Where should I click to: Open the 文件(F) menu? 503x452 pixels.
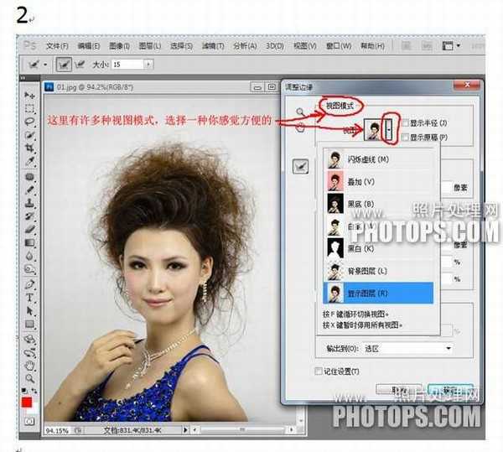57,45
